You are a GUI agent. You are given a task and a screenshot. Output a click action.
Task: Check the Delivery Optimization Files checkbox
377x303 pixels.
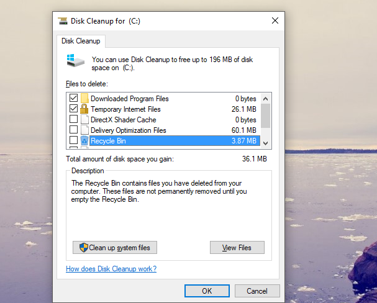(x=73, y=130)
